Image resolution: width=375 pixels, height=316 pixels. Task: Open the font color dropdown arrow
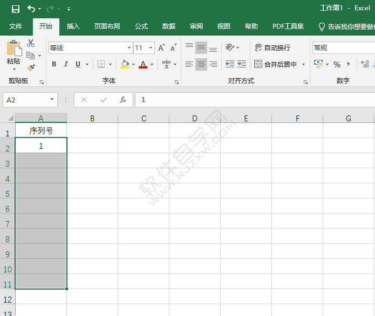(152, 64)
